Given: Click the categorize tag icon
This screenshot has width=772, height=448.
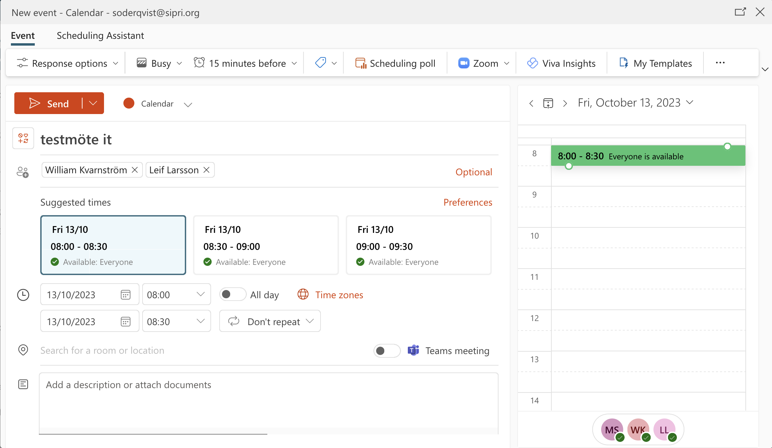Looking at the screenshot, I should 321,63.
